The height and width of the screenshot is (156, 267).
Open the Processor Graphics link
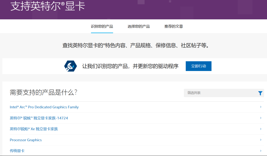tap(26, 140)
